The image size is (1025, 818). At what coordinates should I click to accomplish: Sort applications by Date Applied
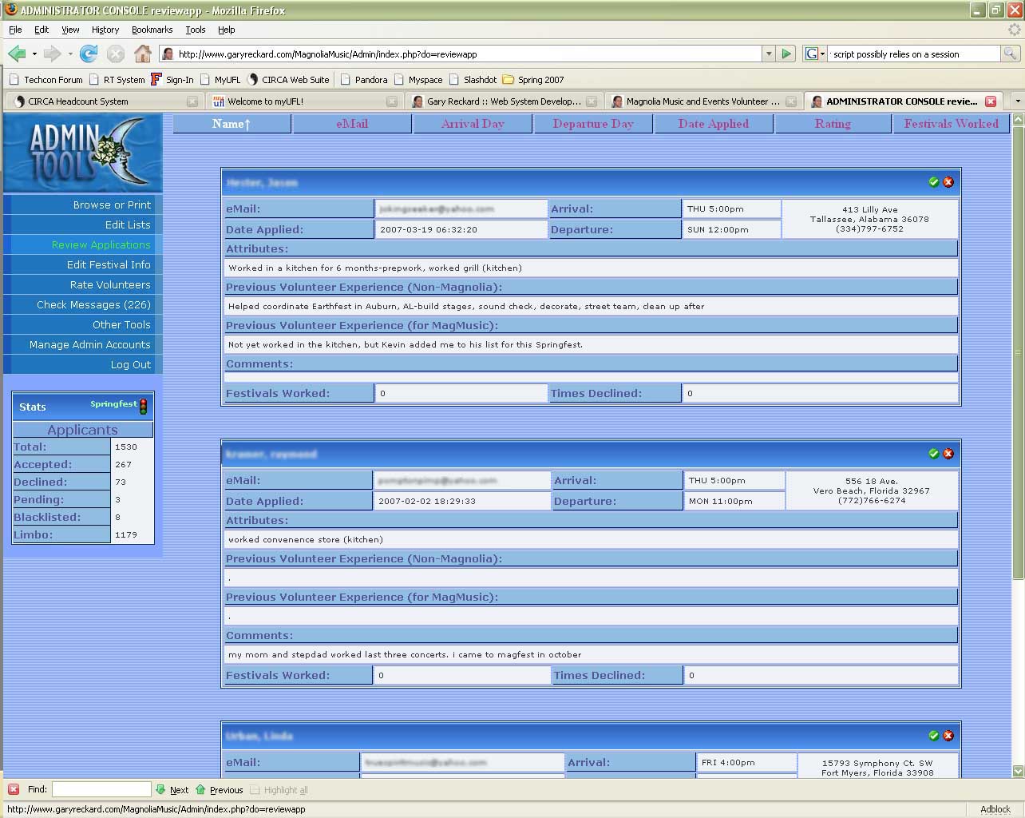coord(713,124)
